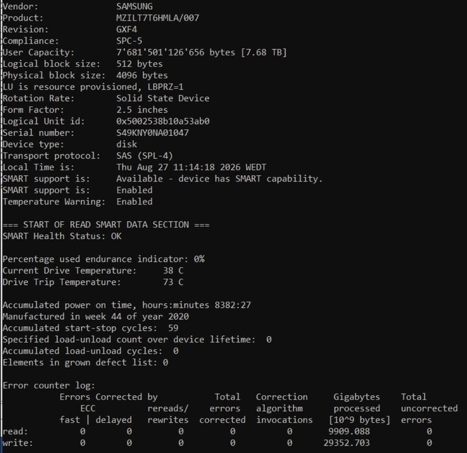Click the Local Time value line
The image size is (467, 453).
click(x=191, y=167)
